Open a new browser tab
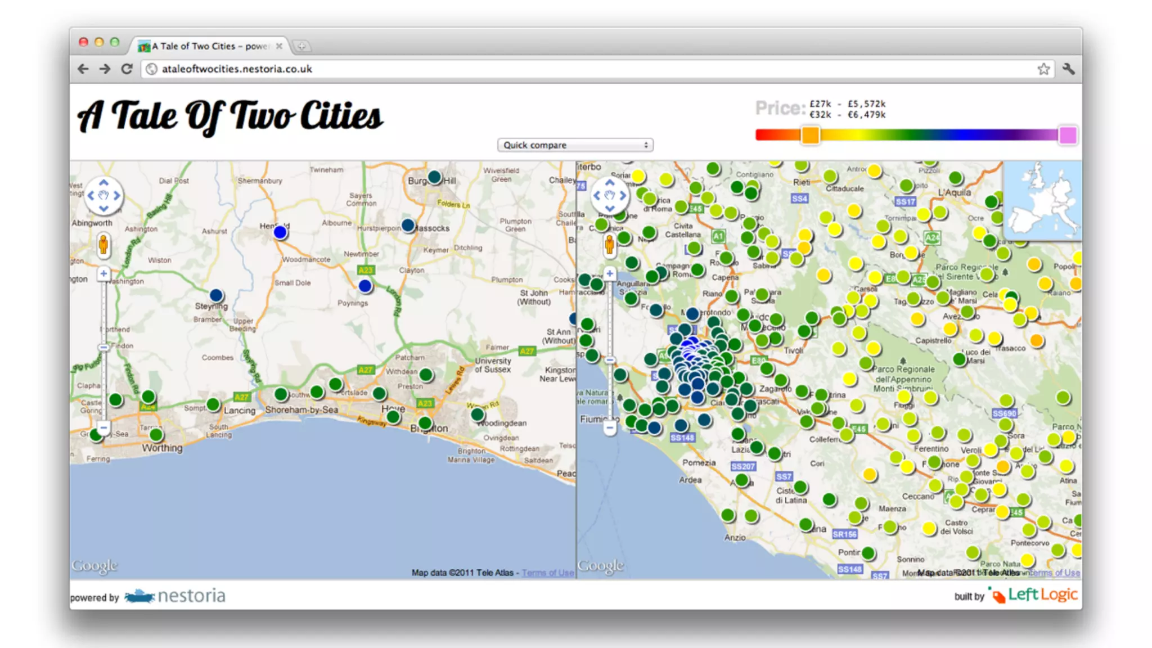This screenshot has width=1152, height=648. pos(301,46)
